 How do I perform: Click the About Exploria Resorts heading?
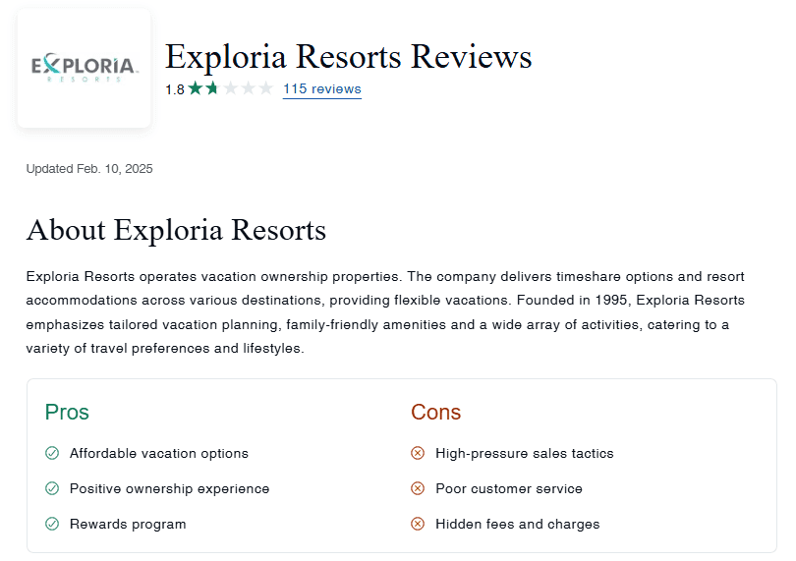[x=176, y=230]
